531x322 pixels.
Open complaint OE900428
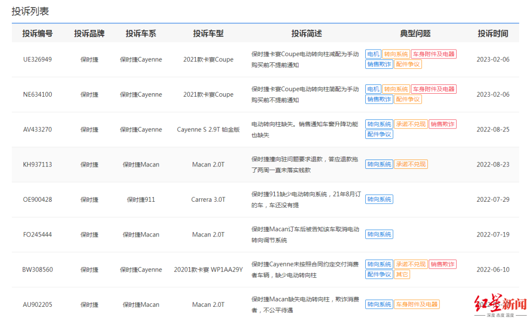click(x=37, y=200)
